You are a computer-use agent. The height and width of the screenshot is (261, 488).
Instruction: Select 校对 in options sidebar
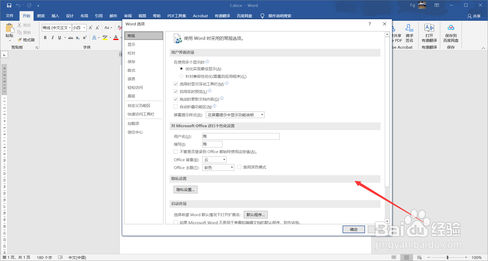(x=144, y=53)
